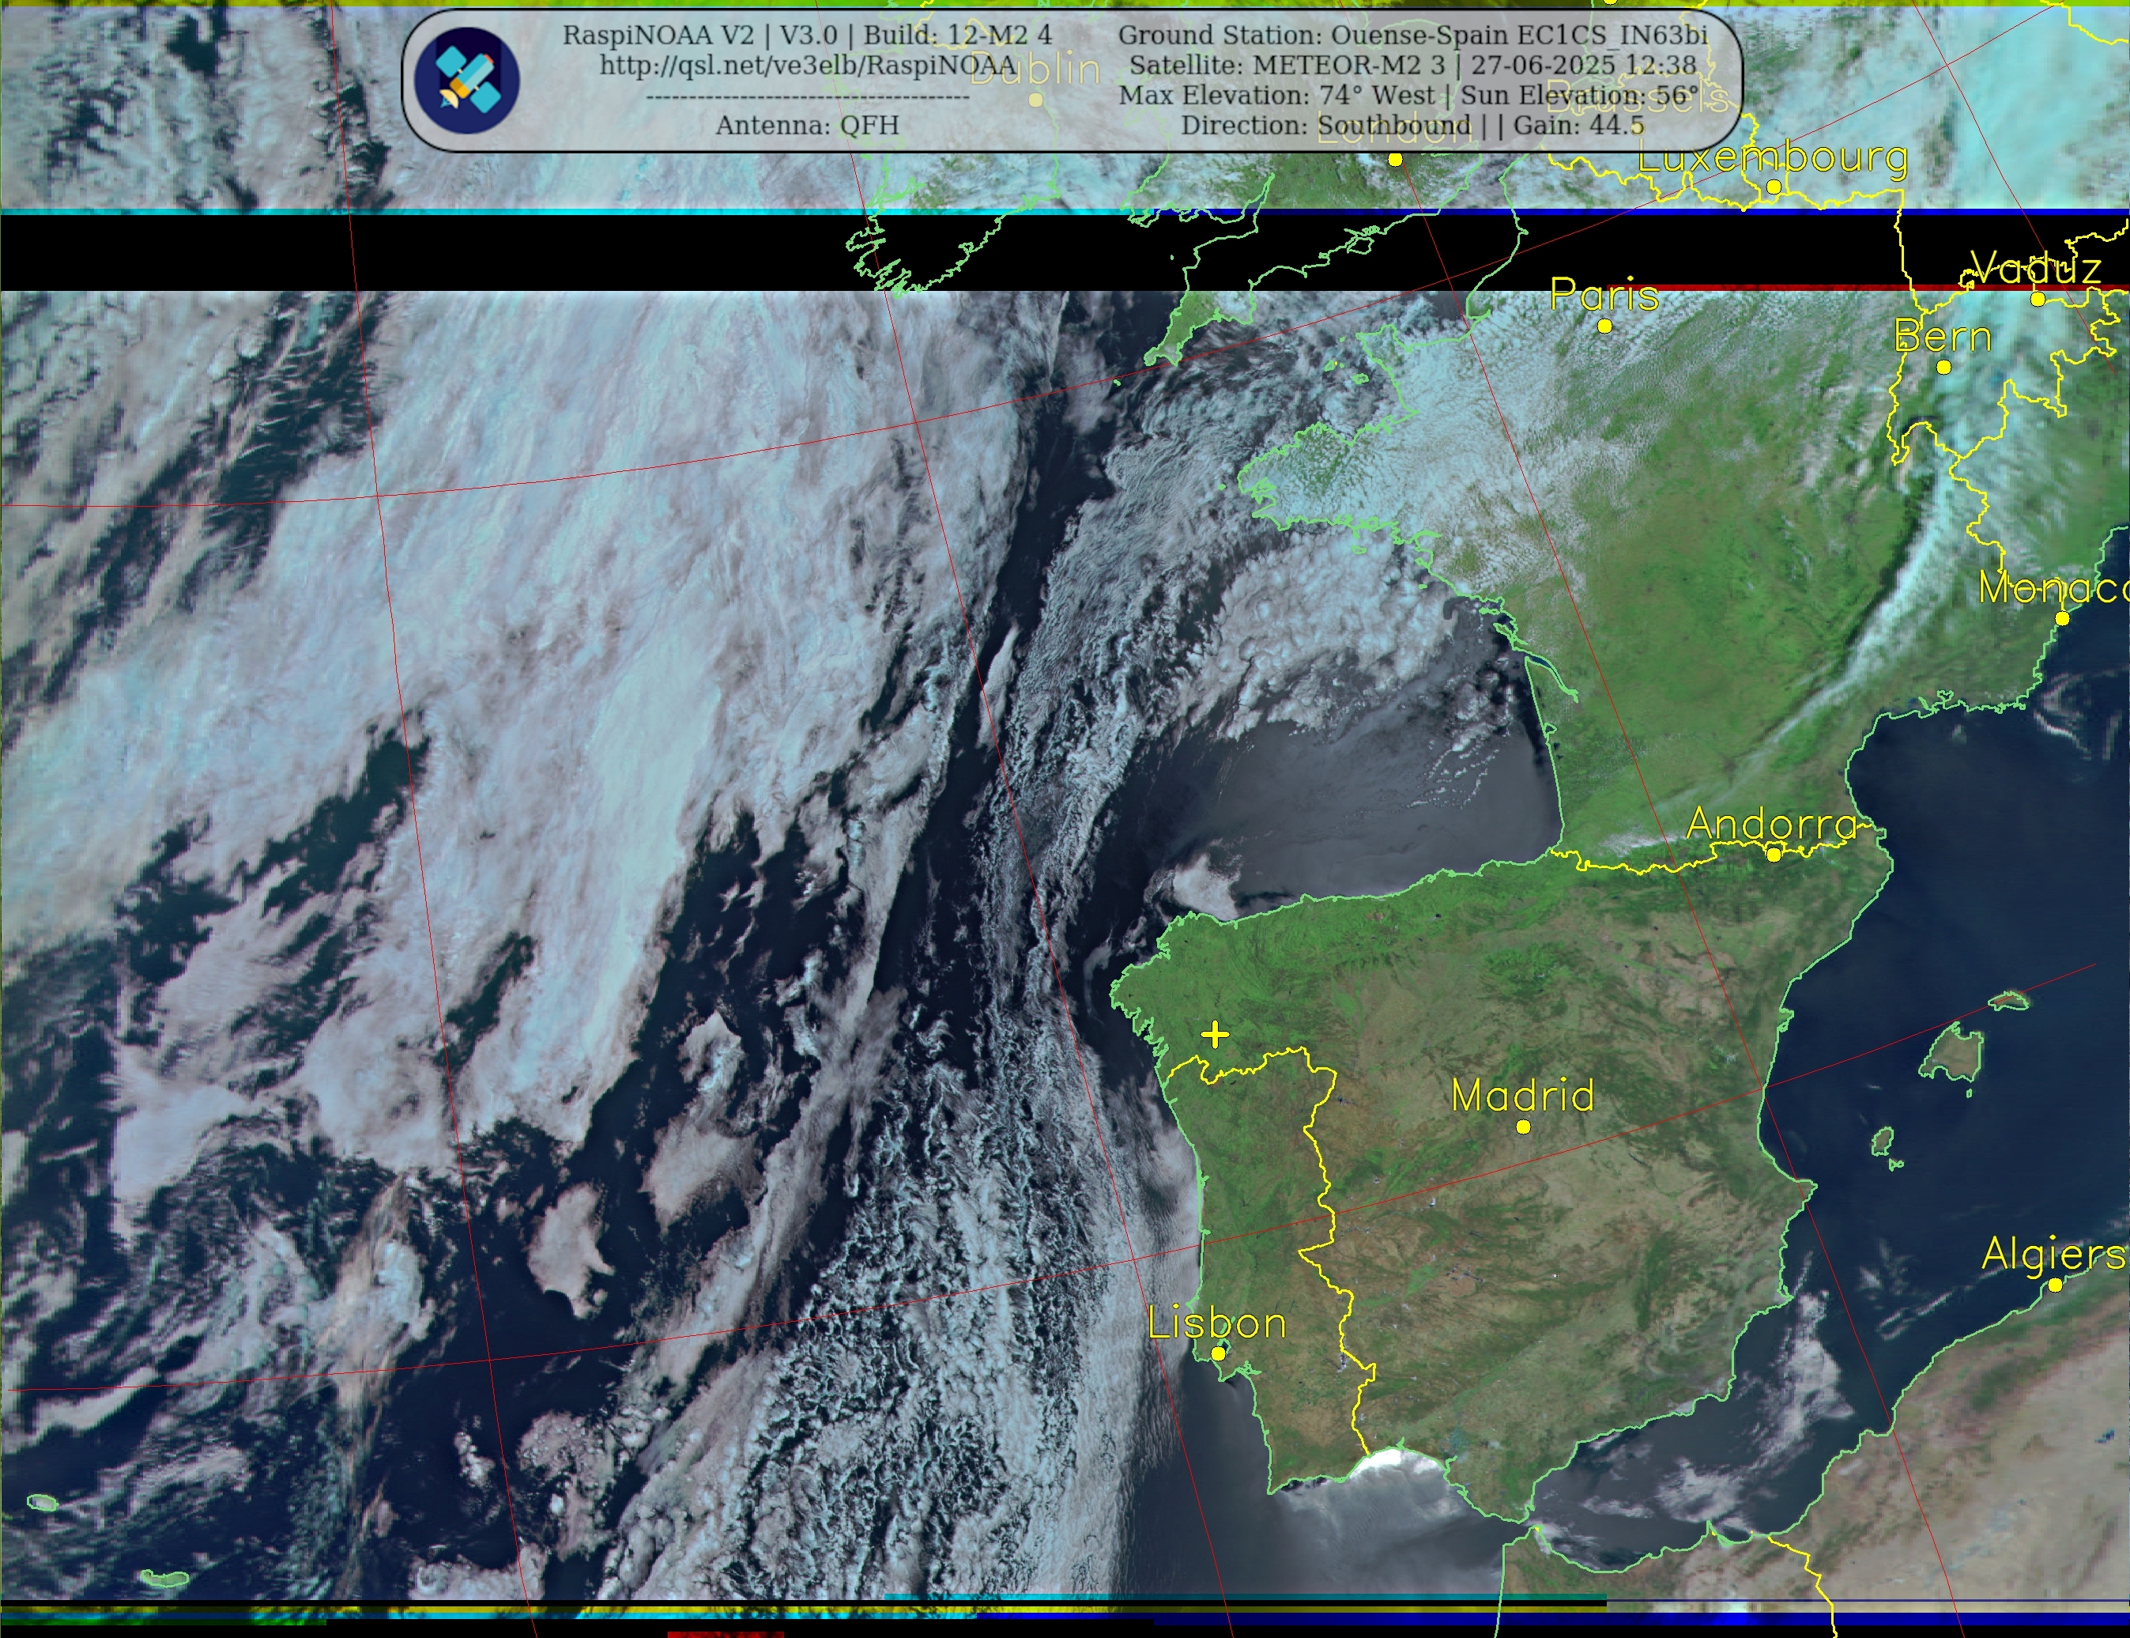Click the yellow ground station cross marker

(x=1215, y=1033)
